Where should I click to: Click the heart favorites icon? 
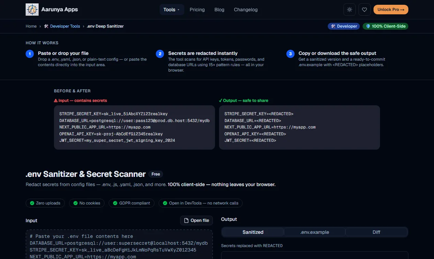click(364, 10)
